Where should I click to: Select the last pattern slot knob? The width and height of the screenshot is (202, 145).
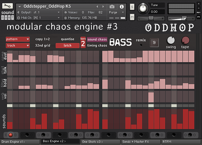click(190, 135)
